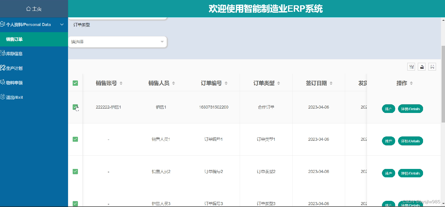Click 排产 button for 销售人员2 row

tap(388, 173)
